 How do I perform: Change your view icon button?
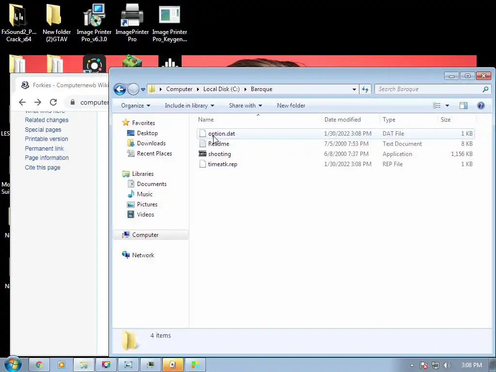tap(437, 106)
